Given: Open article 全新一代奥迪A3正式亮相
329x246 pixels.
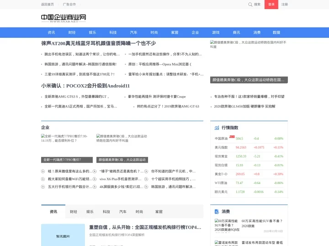Looking at the screenshot, I should 81,107.
